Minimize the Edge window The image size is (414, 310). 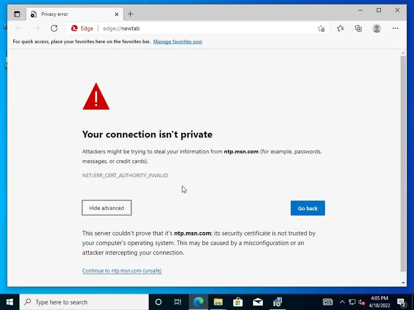pyautogui.click(x=360, y=10)
